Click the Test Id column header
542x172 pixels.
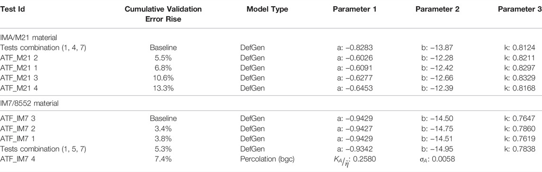[x=13, y=9]
